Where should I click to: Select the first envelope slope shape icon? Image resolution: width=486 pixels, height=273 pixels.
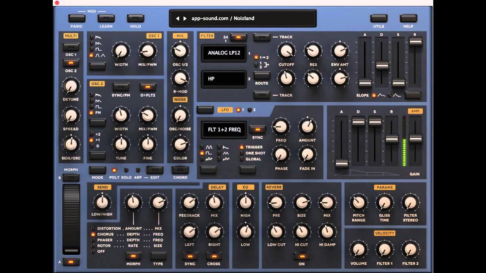[x=381, y=95]
